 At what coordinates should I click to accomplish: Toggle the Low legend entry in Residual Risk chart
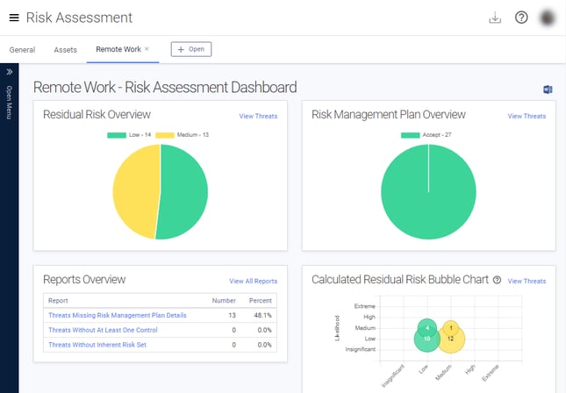point(129,134)
